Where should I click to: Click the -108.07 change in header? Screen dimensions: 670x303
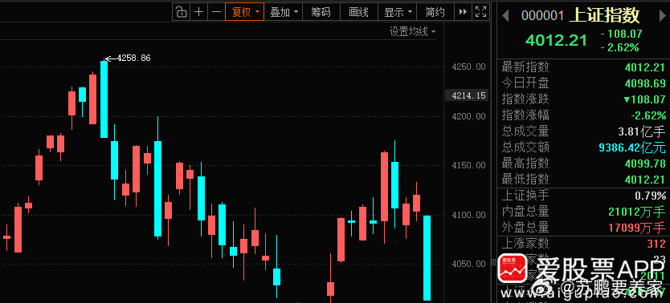coord(621,34)
